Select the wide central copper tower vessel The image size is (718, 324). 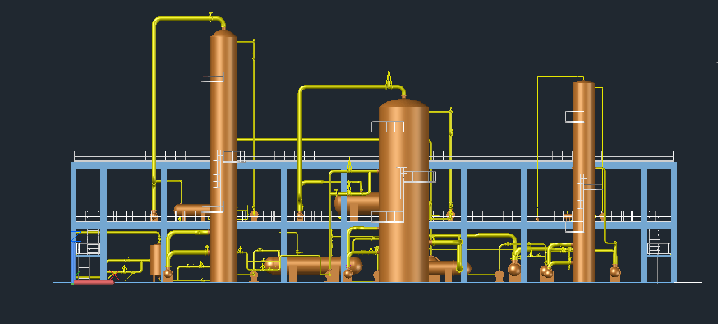coord(403,190)
